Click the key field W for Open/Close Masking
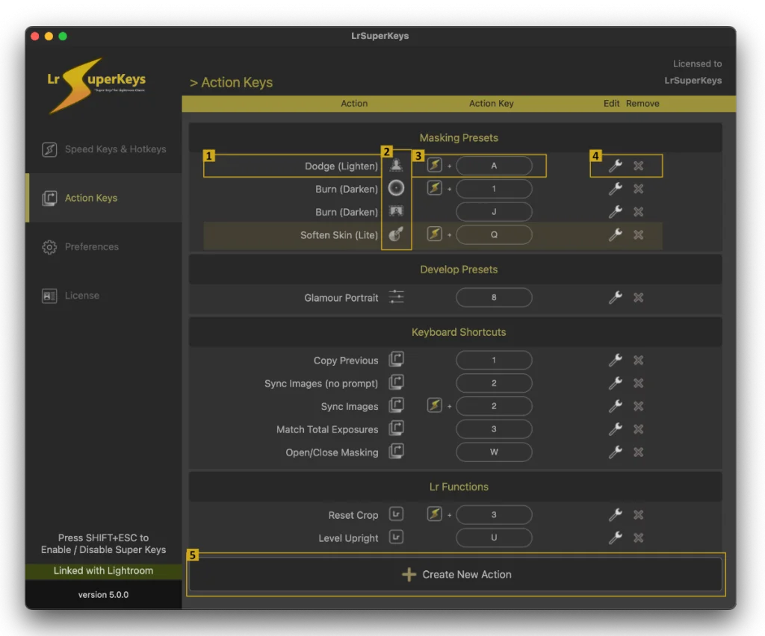 pyautogui.click(x=494, y=452)
